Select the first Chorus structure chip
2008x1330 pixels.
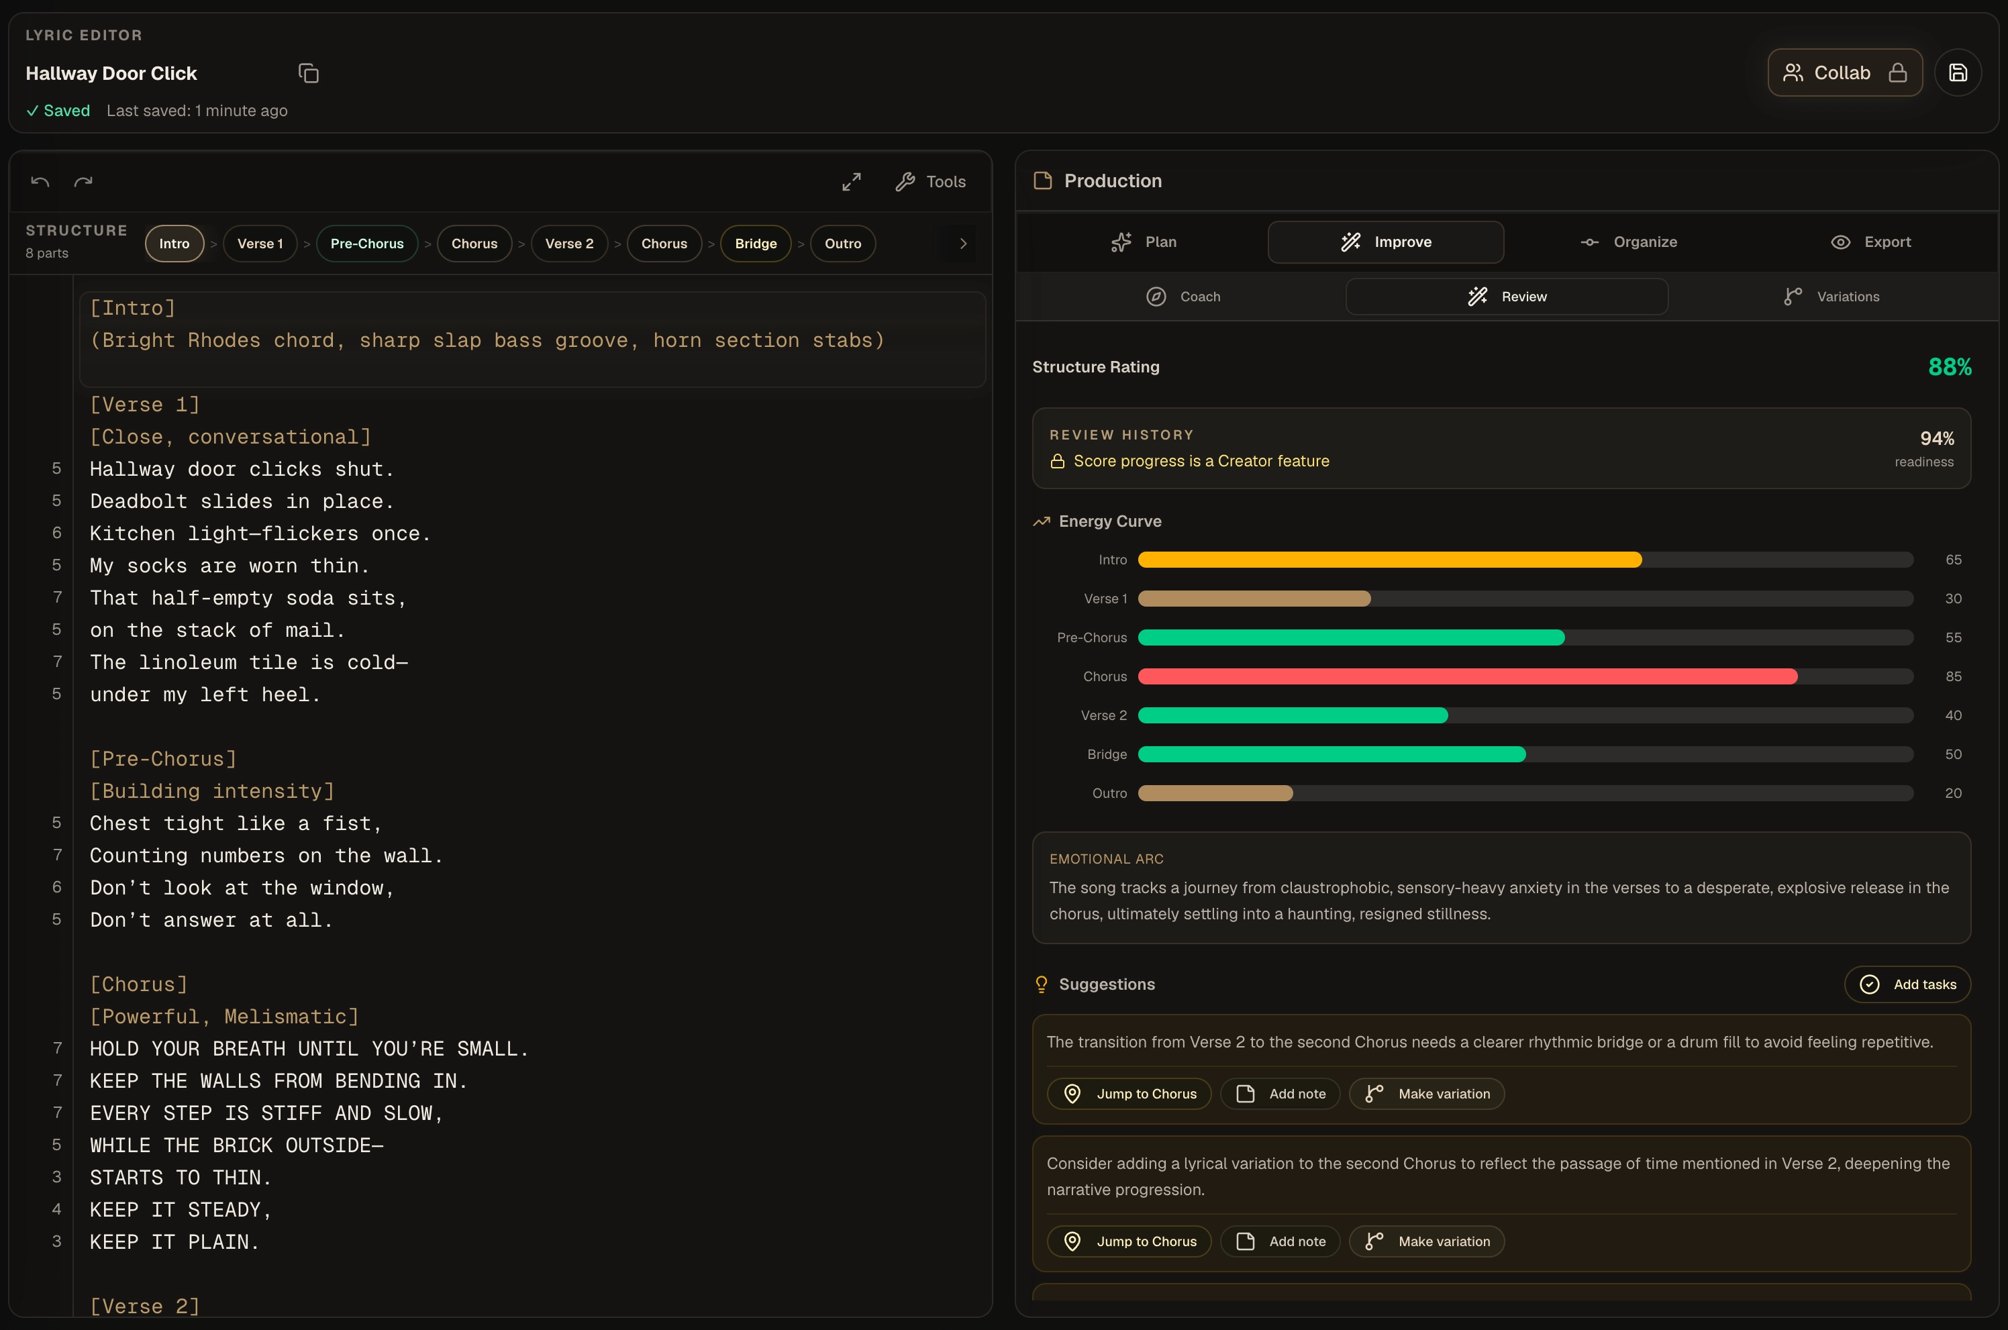[474, 244]
